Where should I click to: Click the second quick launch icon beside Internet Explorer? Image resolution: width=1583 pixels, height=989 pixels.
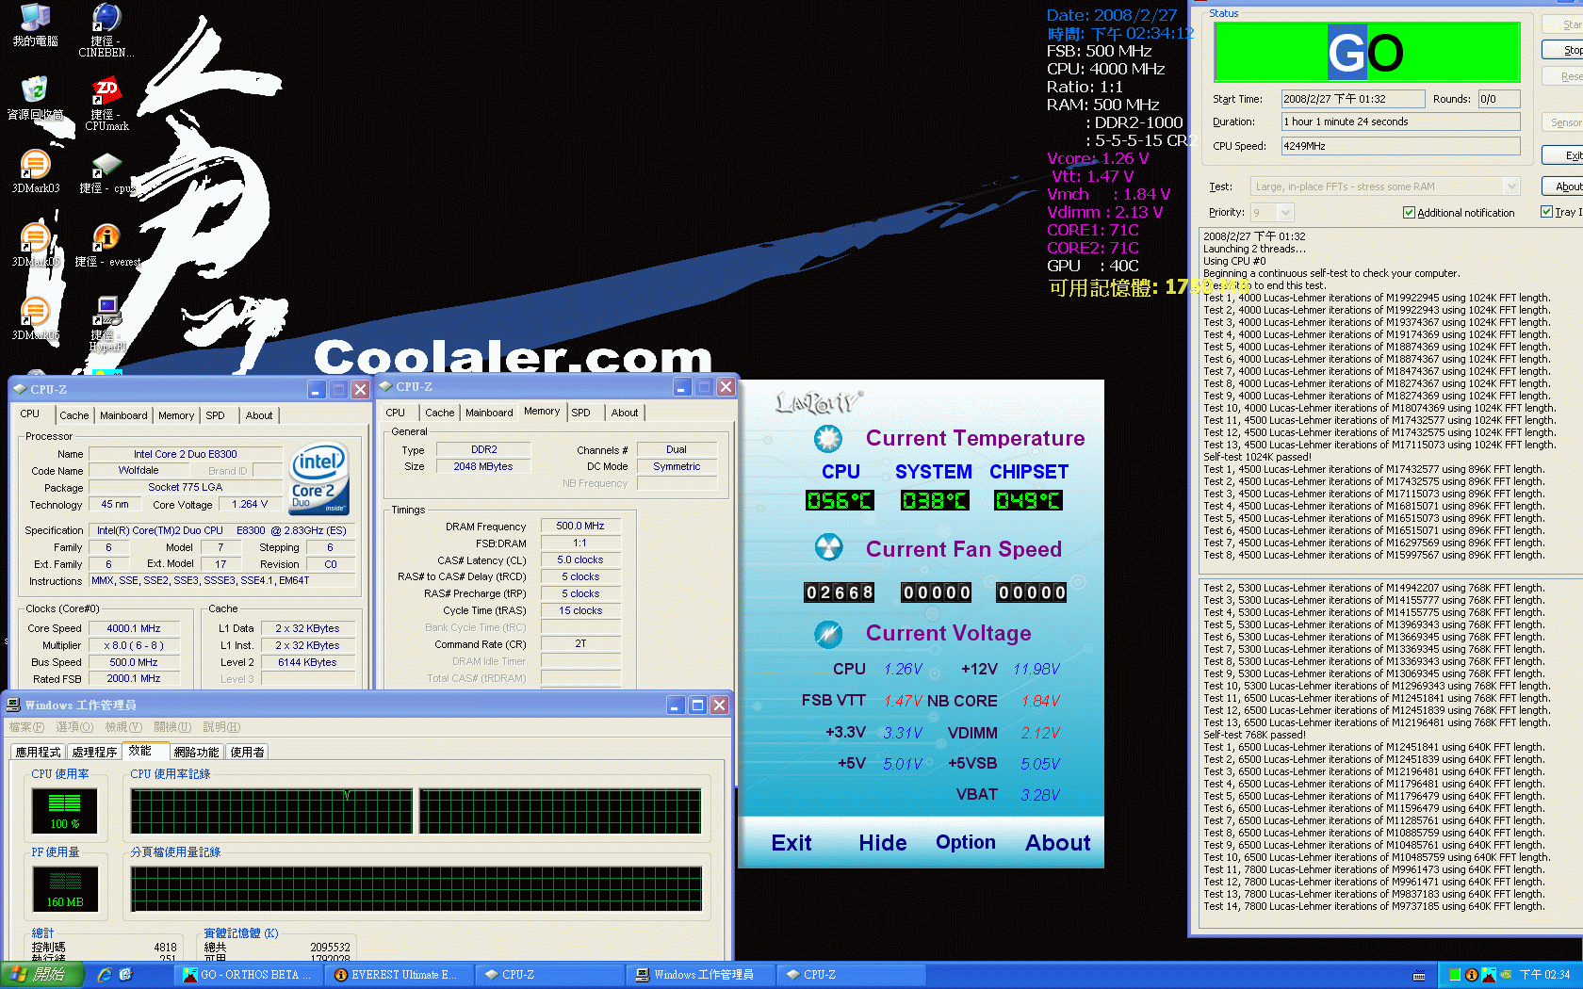click(125, 975)
